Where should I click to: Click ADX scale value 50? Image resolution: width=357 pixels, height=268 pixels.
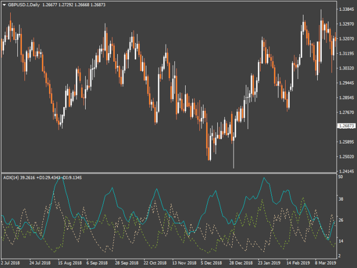(x=341, y=177)
